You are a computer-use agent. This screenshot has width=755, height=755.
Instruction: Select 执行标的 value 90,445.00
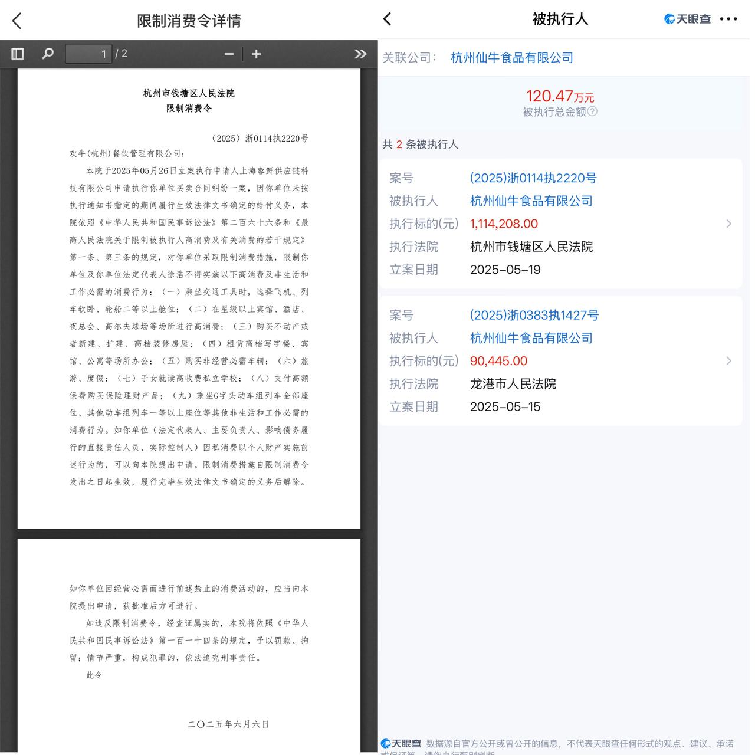[498, 361]
